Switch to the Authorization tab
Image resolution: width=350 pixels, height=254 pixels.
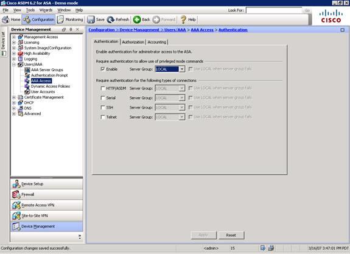133,42
